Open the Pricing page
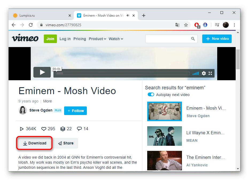Screen dimensions: 249x180 pos(80,39)
